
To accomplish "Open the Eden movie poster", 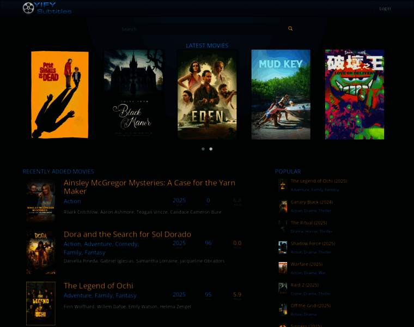I will pyautogui.click(x=207, y=95).
